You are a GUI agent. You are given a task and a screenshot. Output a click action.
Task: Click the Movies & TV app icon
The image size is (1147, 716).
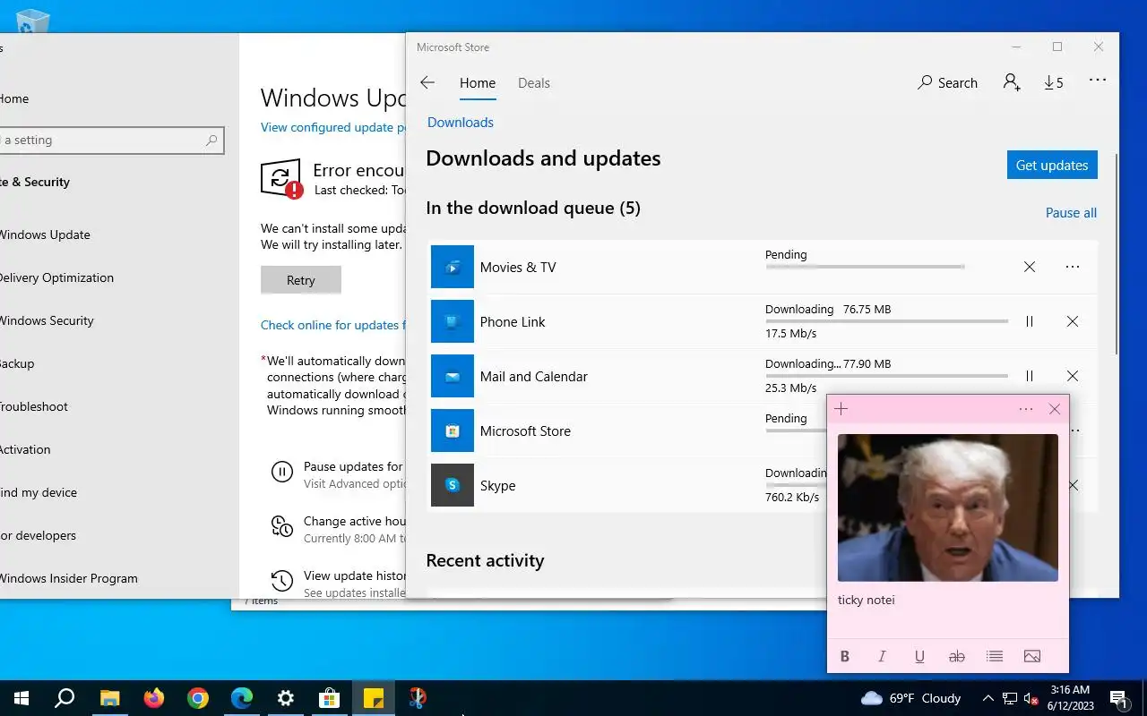[453, 267]
